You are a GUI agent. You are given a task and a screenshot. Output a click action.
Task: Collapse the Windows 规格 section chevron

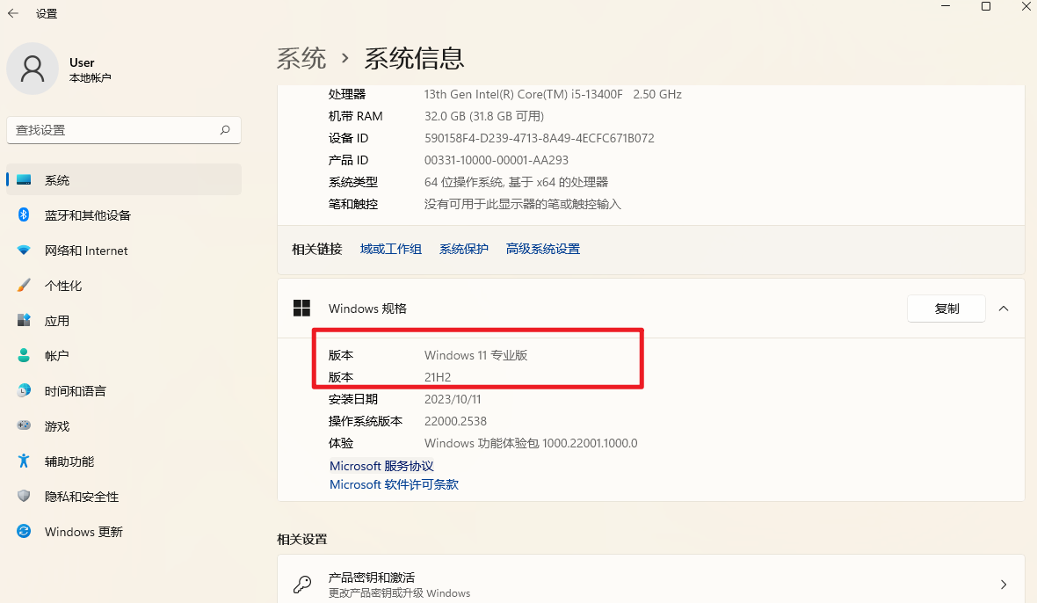1004,309
